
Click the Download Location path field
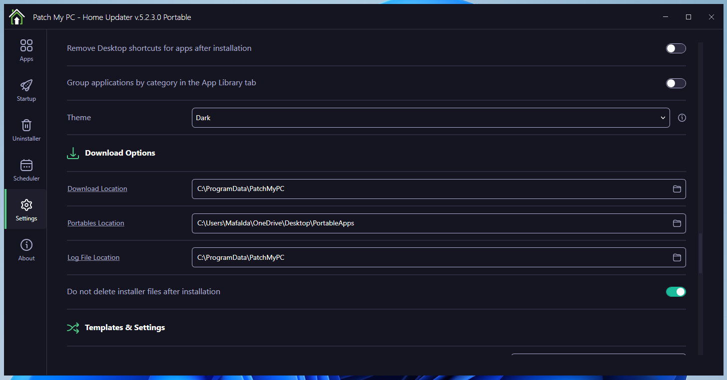click(439, 189)
